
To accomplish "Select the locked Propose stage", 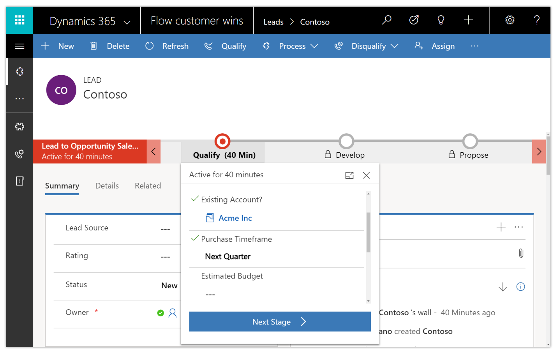I will [469, 155].
